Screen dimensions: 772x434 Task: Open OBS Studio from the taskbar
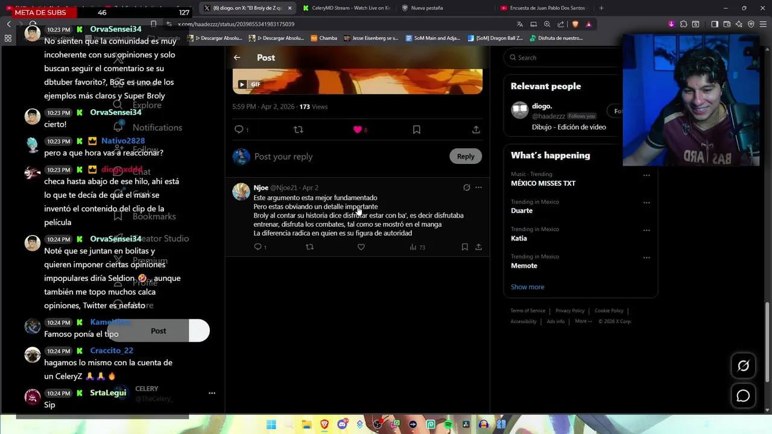click(378, 424)
